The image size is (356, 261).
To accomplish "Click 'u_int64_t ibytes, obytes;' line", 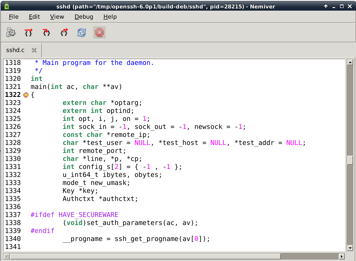I will (112, 175).
